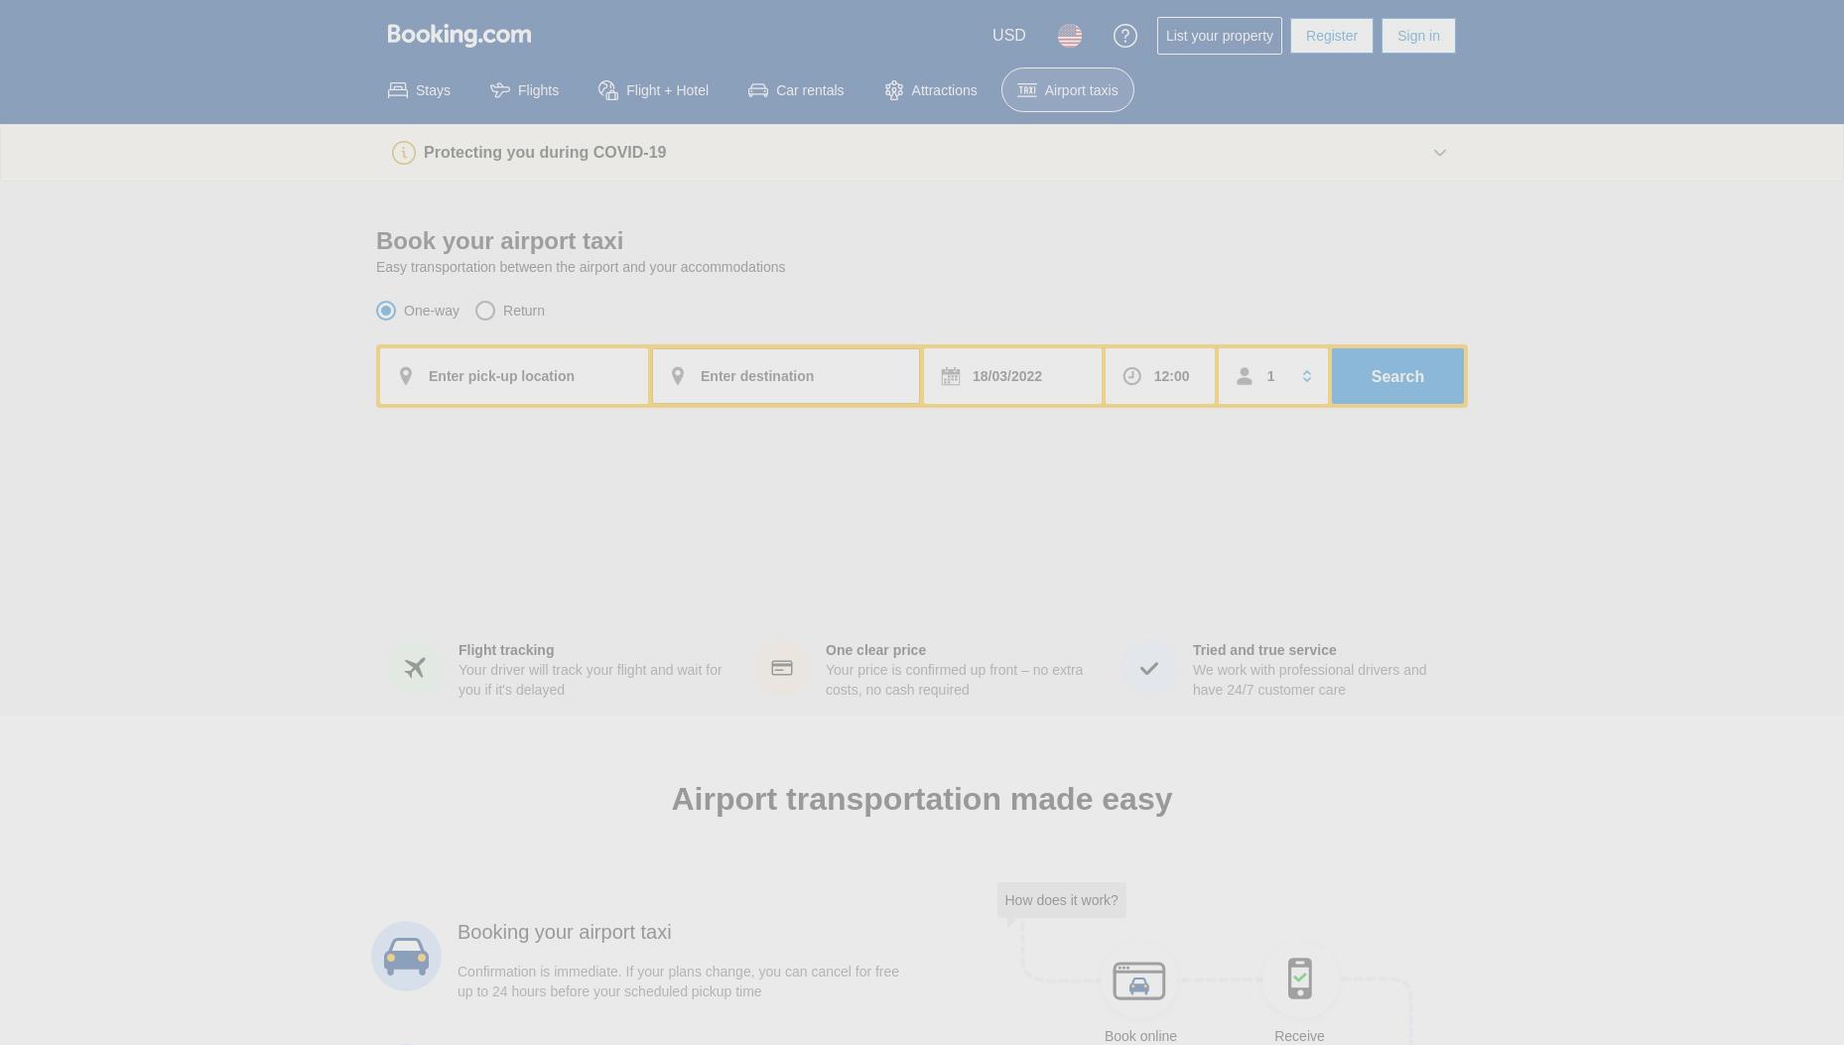The image size is (1844, 1045).
Task: Click the How does it work? bubble
Action: pyautogui.click(x=1061, y=900)
